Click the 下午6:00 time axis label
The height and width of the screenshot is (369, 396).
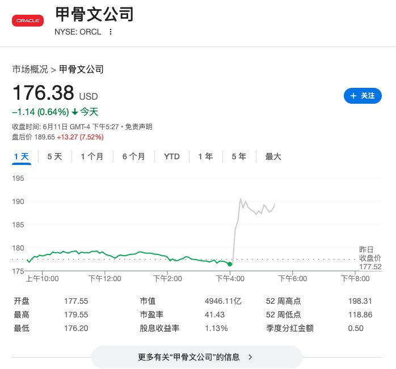pyautogui.click(x=292, y=279)
